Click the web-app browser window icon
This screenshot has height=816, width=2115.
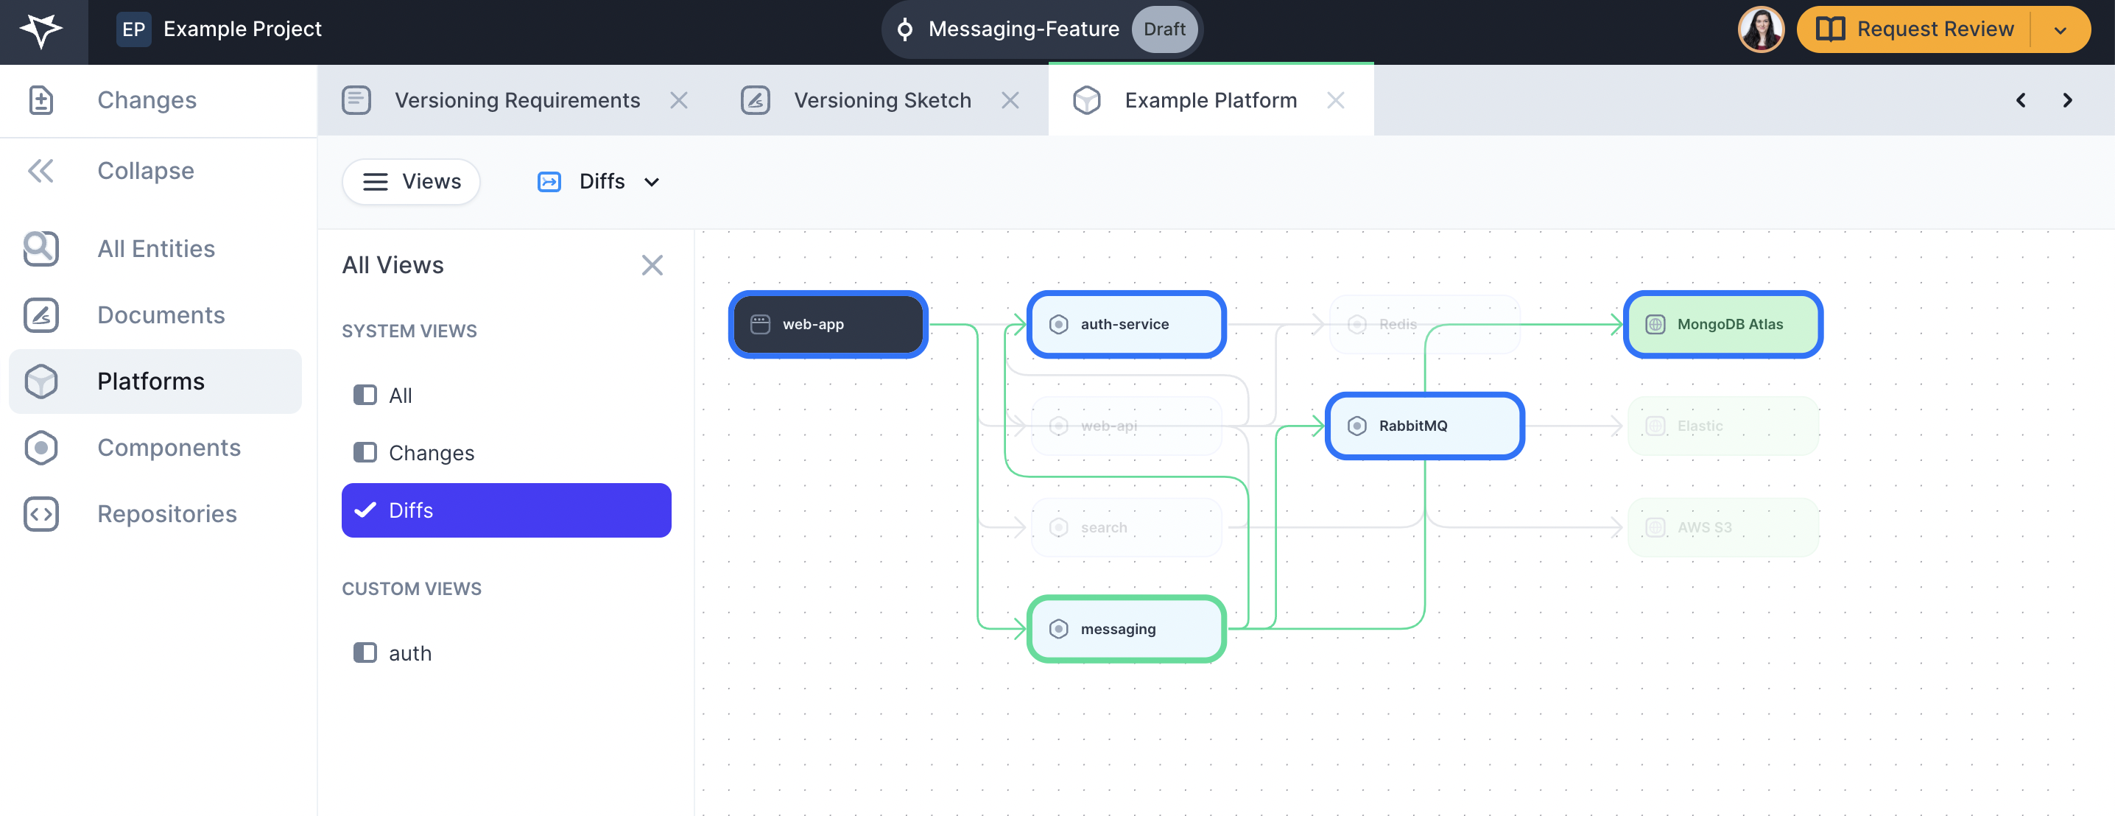(760, 324)
